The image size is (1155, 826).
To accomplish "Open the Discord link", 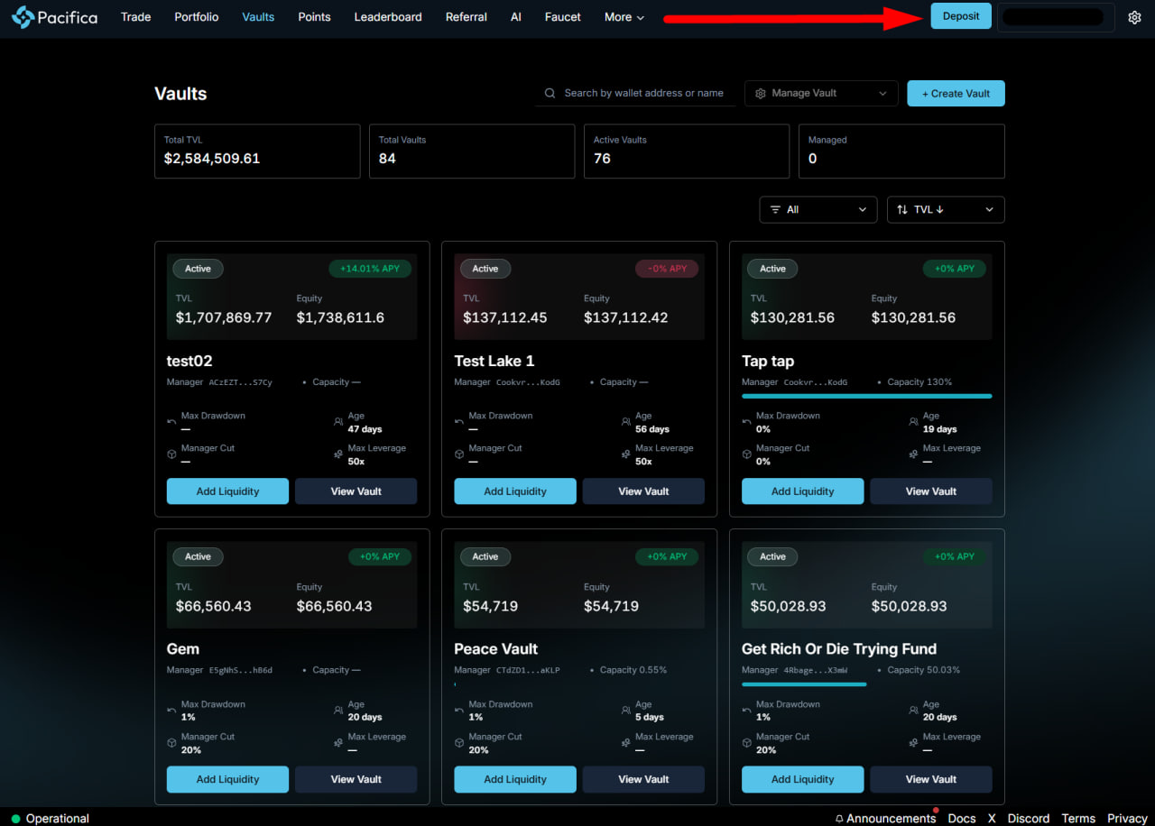I will 1029,819.
